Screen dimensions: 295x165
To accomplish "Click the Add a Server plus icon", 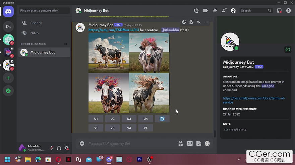I will pyautogui.click(x=8, y=78).
